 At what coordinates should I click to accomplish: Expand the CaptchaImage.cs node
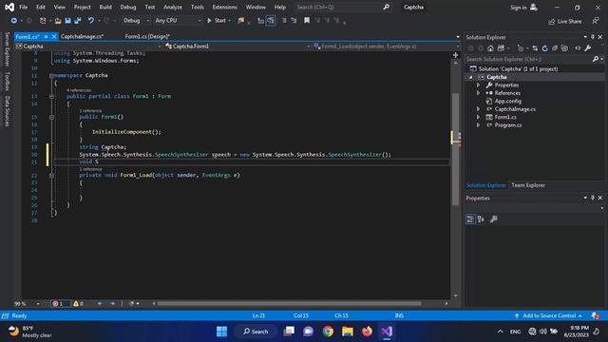tap(479, 109)
